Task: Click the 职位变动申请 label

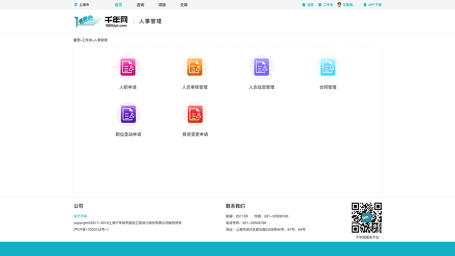Action: [128, 134]
